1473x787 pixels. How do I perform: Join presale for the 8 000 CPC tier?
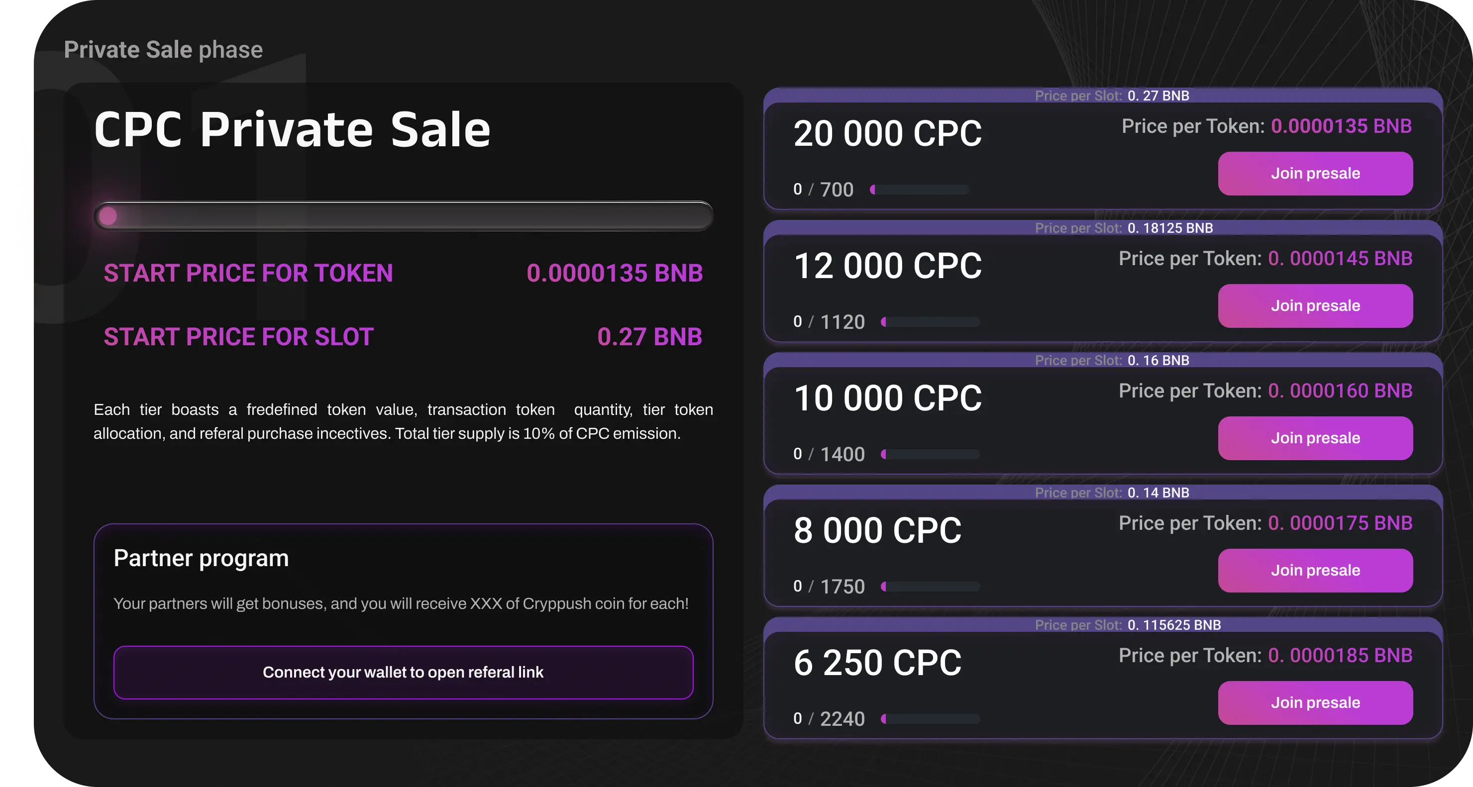pyautogui.click(x=1315, y=571)
